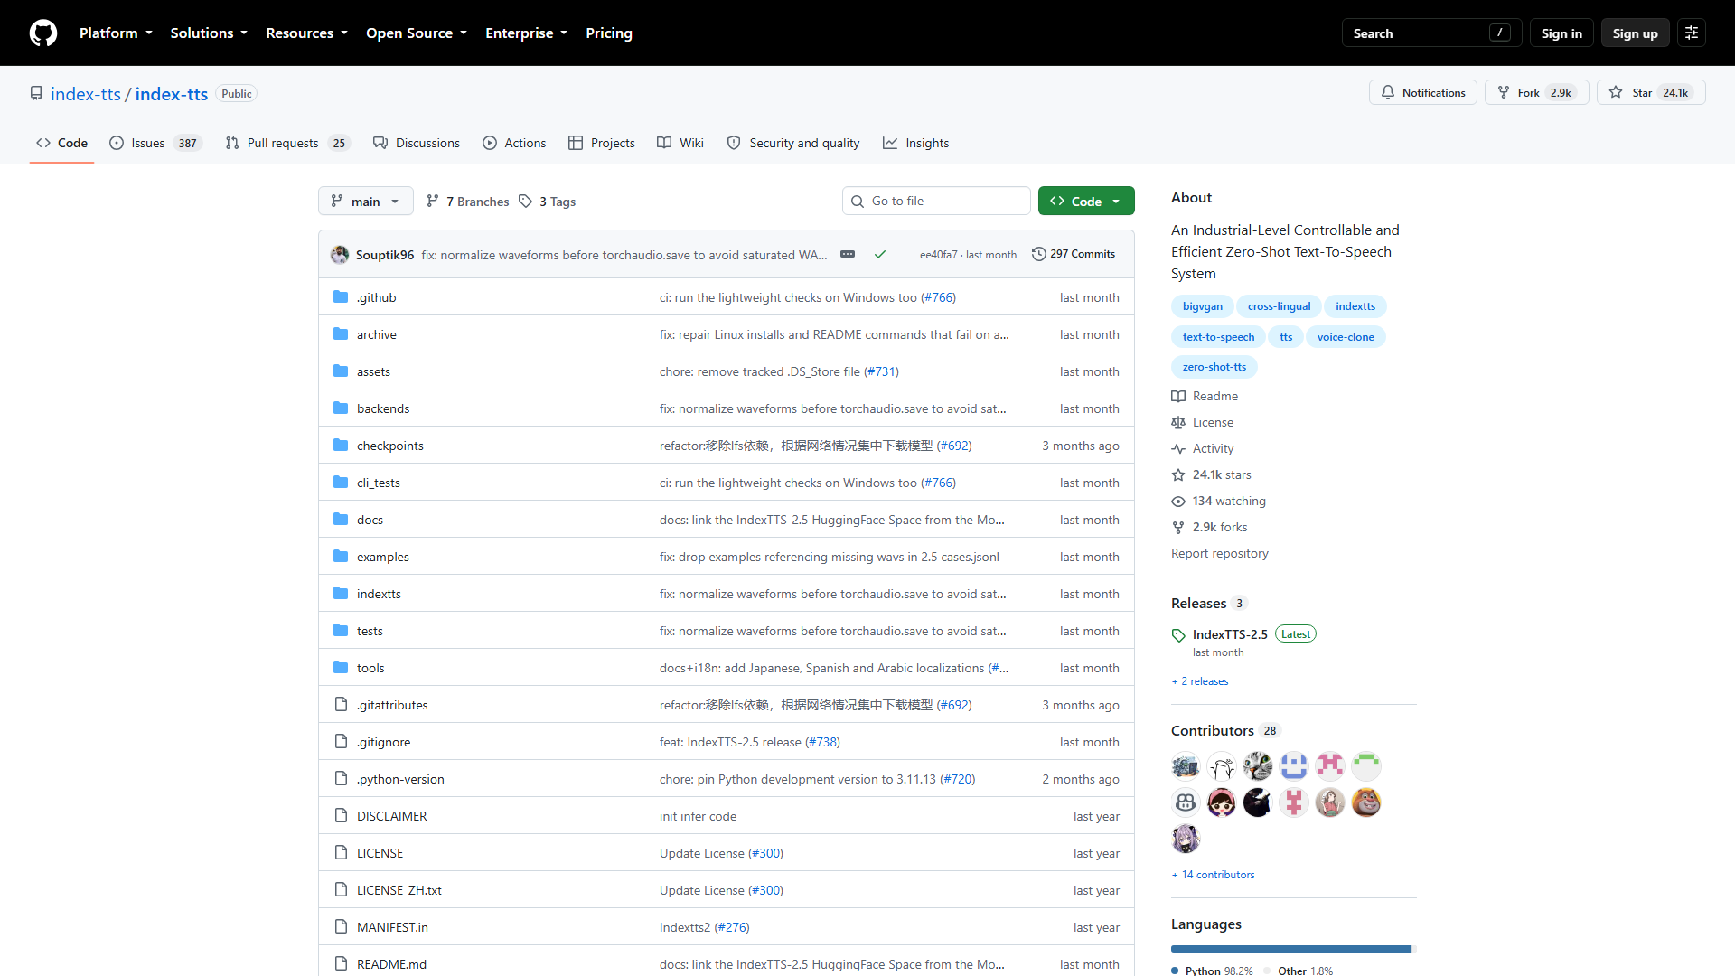This screenshot has width=1735, height=976.
Task: Expand the green Code dropdown
Action: pyautogui.click(x=1086, y=202)
